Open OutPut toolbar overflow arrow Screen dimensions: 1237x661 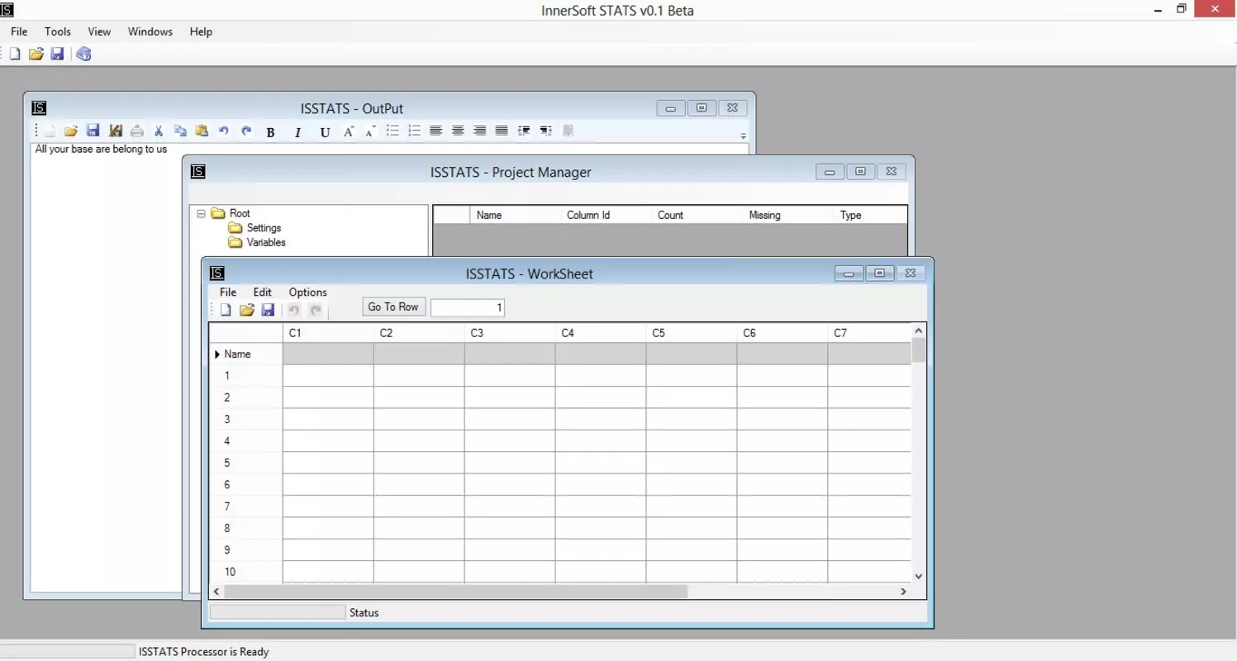743,136
